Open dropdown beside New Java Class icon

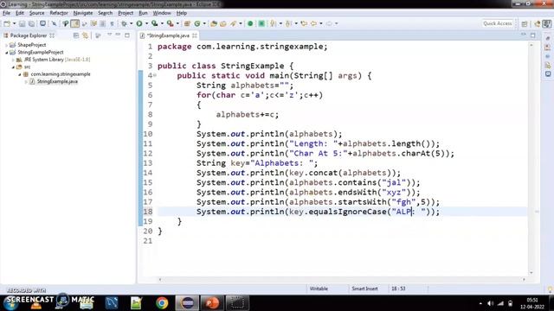204,23
